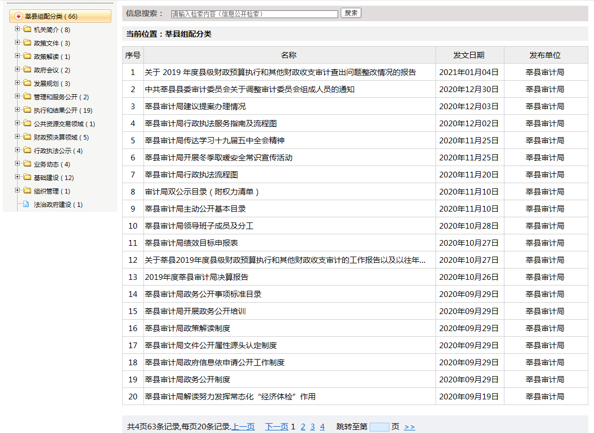594x433 pixels.
Task: Focus the 信息搜索 search input field
Action: [255, 14]
